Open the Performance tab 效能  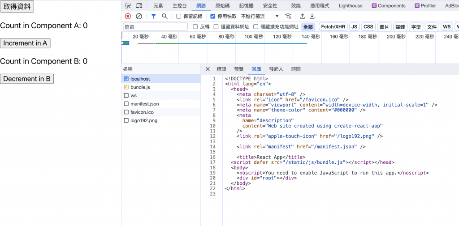coord(296,5)
